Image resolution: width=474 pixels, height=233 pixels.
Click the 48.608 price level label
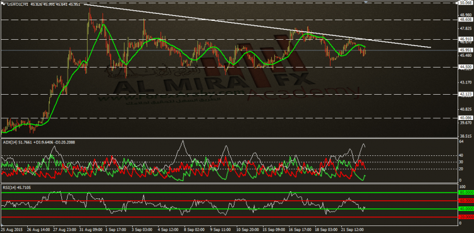pos(465,20)
